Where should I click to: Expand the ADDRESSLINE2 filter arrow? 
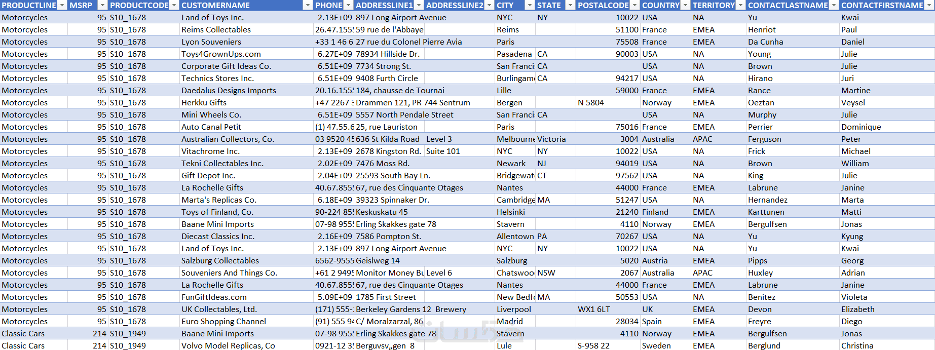pos(489,5)
